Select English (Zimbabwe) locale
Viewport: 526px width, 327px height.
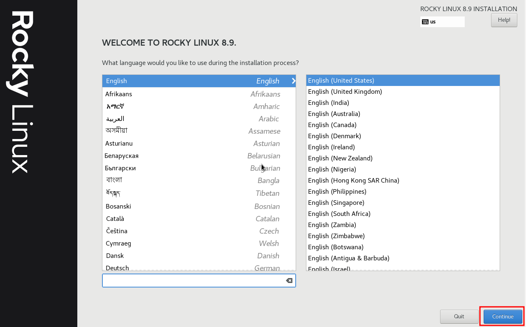[403, 236]
